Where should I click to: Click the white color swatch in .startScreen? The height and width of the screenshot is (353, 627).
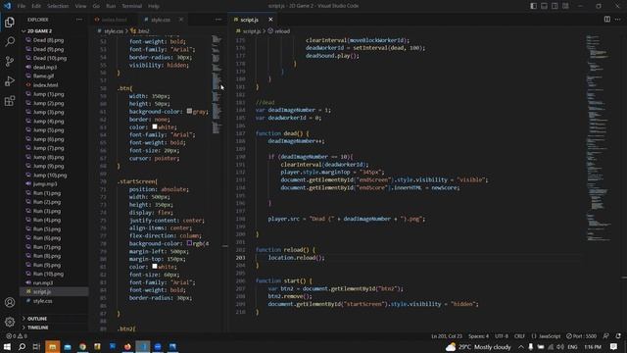pos(155,266)
